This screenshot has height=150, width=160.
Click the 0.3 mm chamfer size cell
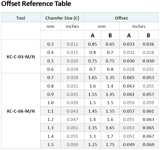click(x=50, y=44)
